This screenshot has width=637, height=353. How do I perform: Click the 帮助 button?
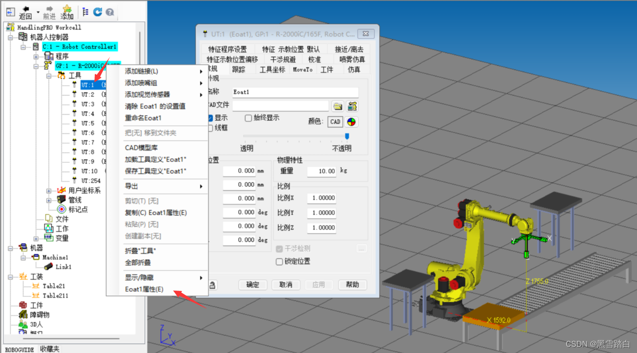[x=352, y=285]
